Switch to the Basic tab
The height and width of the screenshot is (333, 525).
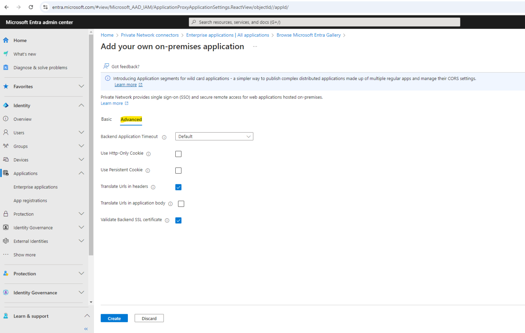pyautogui.click(x=106, y=119)
